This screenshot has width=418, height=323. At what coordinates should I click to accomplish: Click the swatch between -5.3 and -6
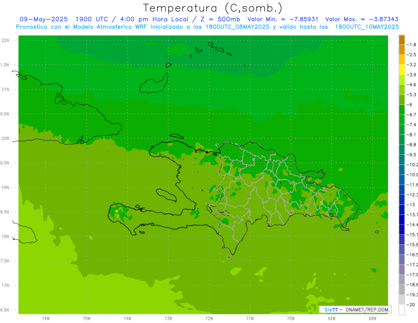click(x=402, y=100)
